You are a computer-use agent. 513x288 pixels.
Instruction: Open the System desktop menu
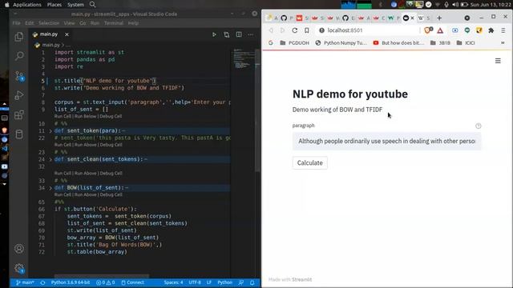click(x=75, y=5)
